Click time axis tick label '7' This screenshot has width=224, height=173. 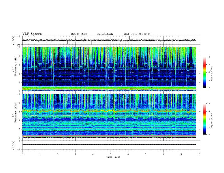point(146,154)
